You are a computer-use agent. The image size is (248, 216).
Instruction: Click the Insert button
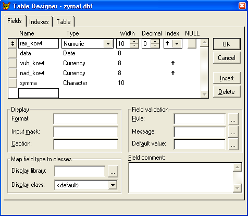(227, 78)
